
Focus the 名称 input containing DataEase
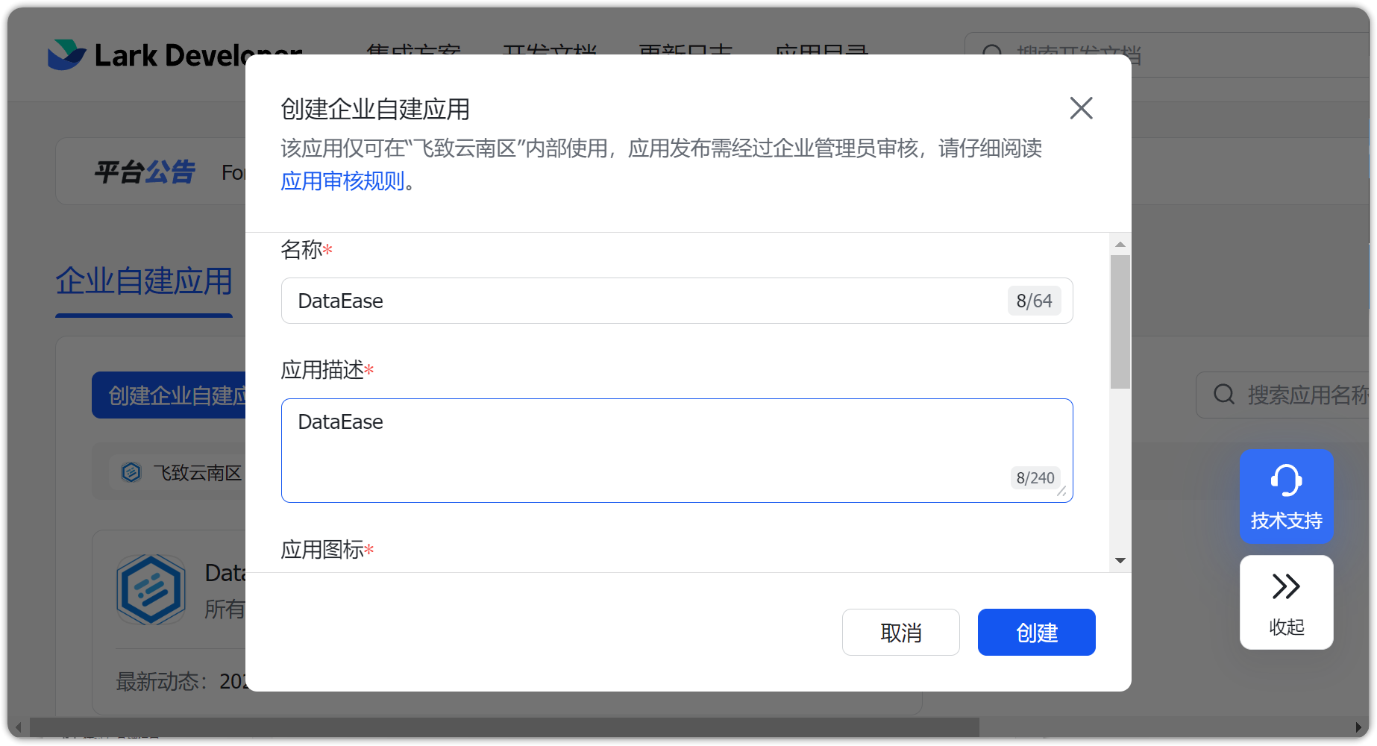point(677,301)
